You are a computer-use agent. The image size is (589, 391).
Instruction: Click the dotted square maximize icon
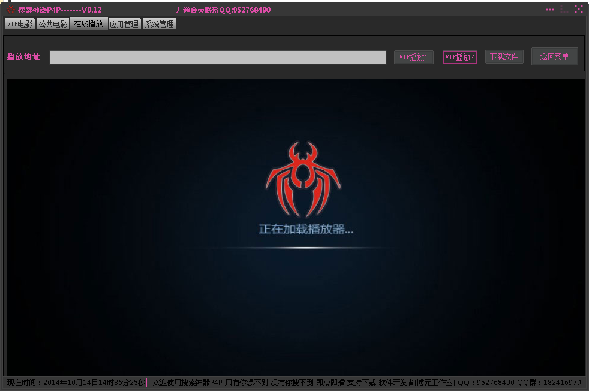point(564,10)
